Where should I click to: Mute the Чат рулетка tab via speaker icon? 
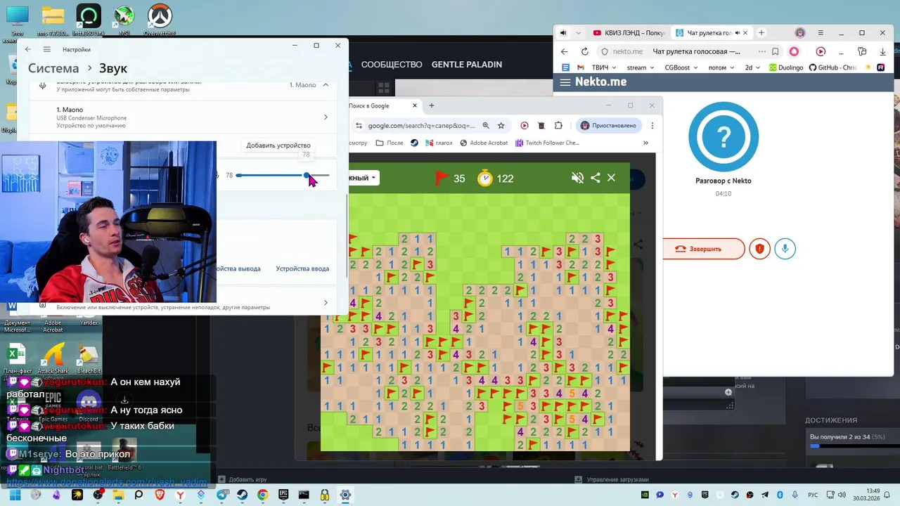[736, 33]
